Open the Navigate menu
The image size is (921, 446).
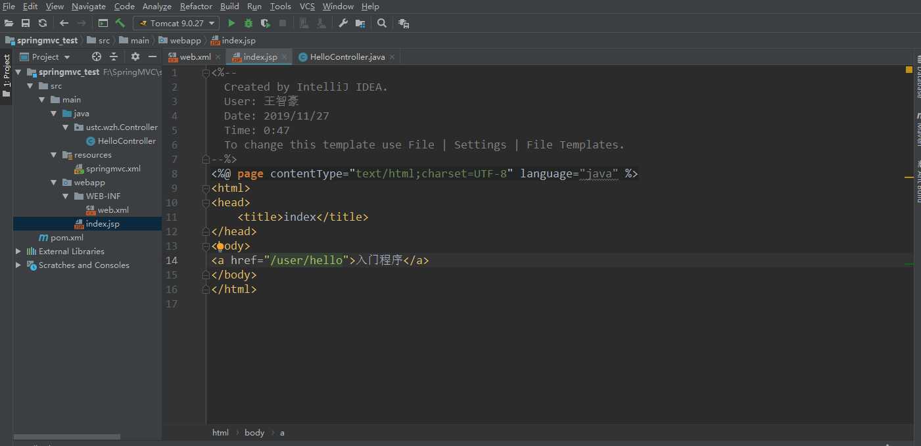(x=89, y=6)
